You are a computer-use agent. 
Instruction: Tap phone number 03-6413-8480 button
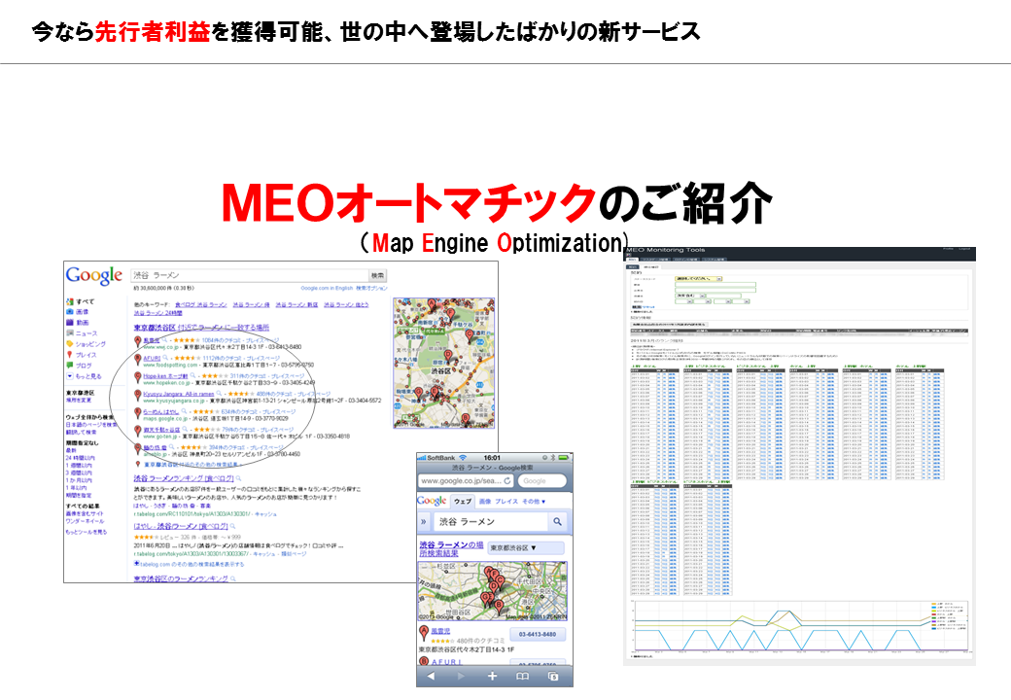pos(536,634)
